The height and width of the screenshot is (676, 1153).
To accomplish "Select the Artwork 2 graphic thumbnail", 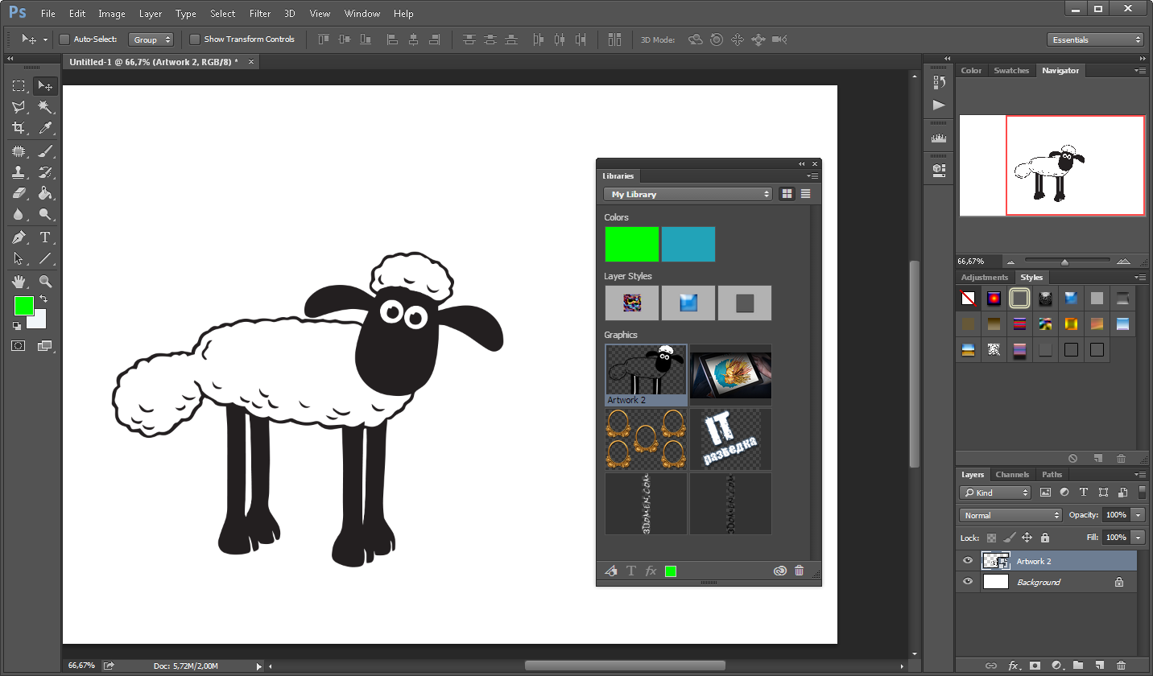I will (x=646, y=374).
